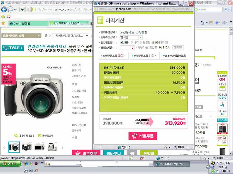
Task: Close the GS SHOP browser tab
Action: (x=87, y=24)
